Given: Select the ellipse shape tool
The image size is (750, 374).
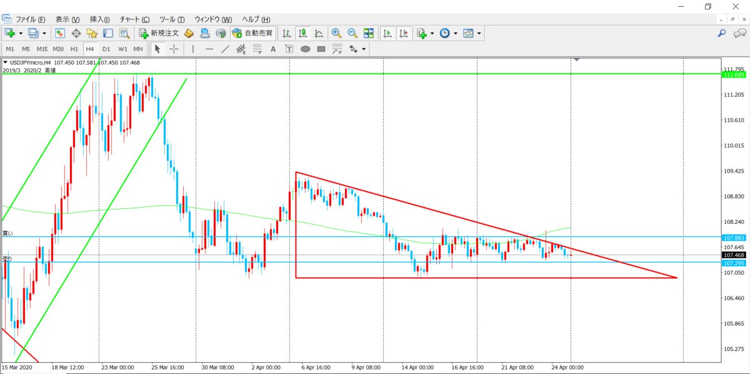Looking at the screenshot, I should pyautogui.click(x=305, y=49).
